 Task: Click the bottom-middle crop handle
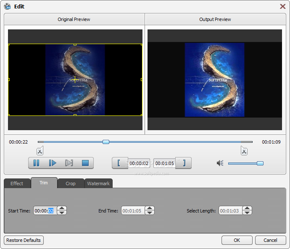coord(75,115)
